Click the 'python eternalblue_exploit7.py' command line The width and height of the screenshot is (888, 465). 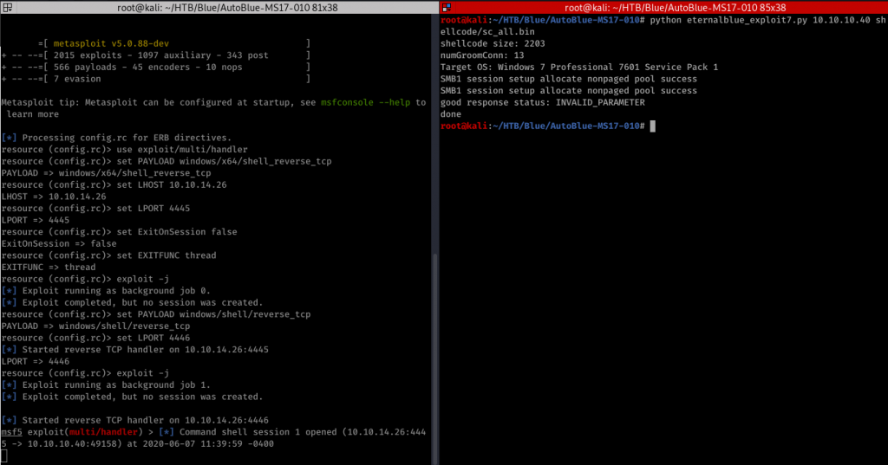point(663,21)
